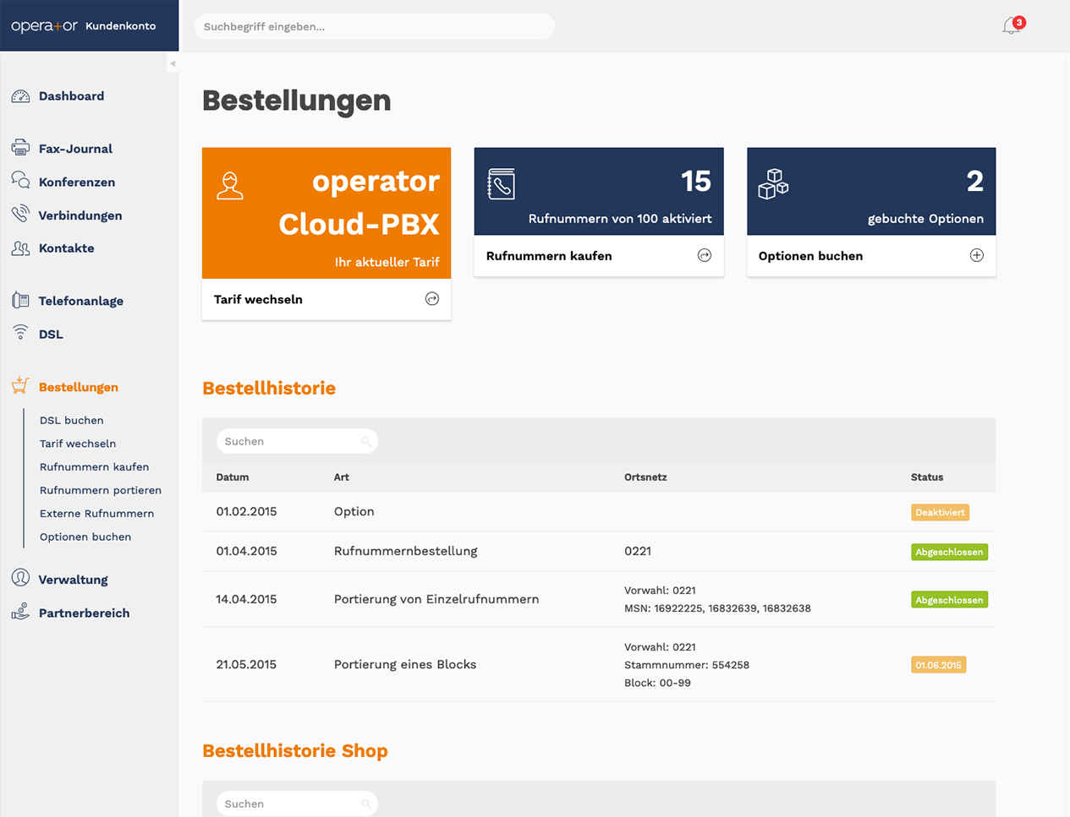Click the Telefonanlage desk phone icon
Screen dimensions: 1070x817
[20, 300]
